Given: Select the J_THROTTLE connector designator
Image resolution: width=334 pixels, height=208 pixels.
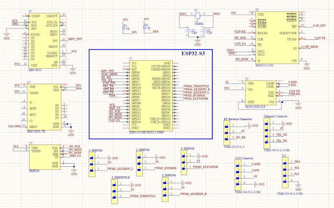Looking at the screenshot, I should point(120,178).
